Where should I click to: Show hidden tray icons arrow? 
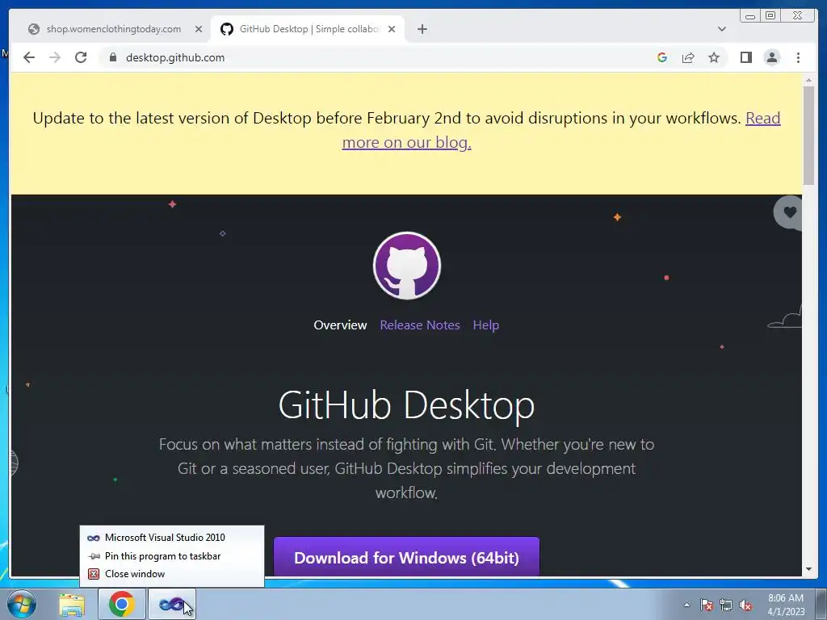(686, 605)
